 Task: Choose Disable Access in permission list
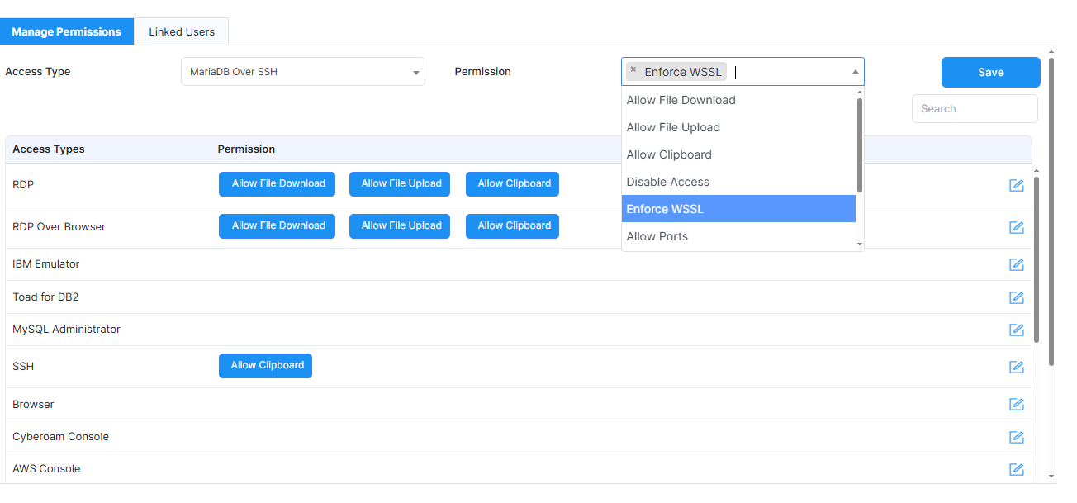(667, 182)
